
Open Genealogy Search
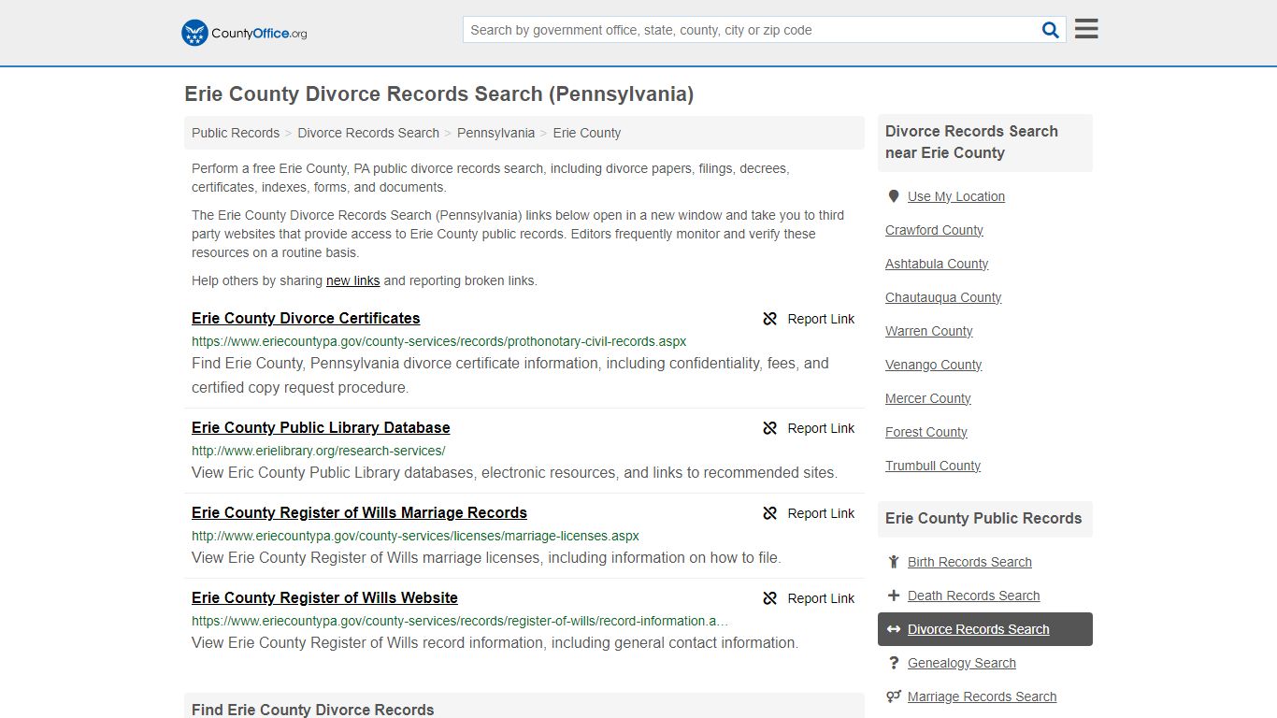(x=962, y=663)
